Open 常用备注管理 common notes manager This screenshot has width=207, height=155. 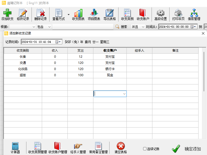99,147
